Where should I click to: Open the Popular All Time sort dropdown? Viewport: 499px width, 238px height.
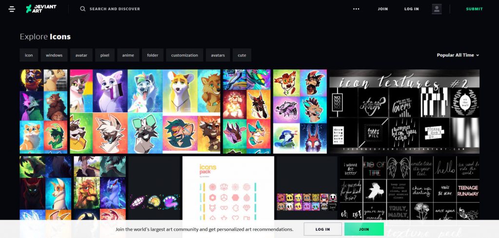click(x=458, y=55)
